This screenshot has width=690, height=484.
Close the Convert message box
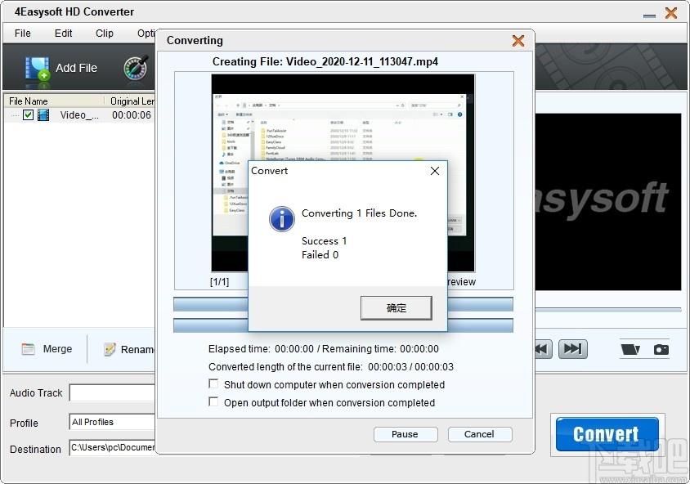click(435, 171)
